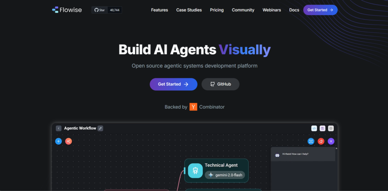Click the Flowise logo
Viewport: 388px width, 191px height.
(67, 10)
